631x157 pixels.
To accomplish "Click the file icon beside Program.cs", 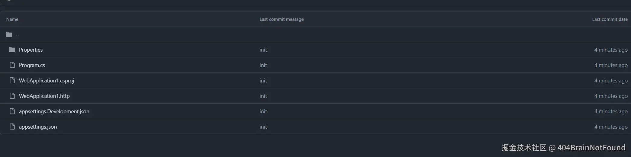I will (x=12, y=65).
